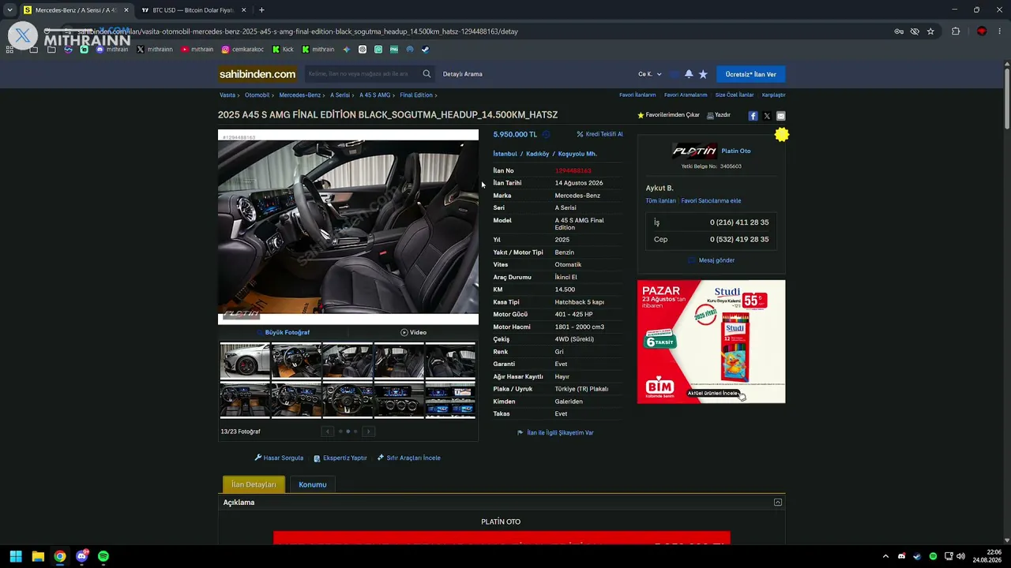The width and height of the screenshot is (1011, 568).
Task: Open Platin Oto store link
Action: [x=736, y=151]
